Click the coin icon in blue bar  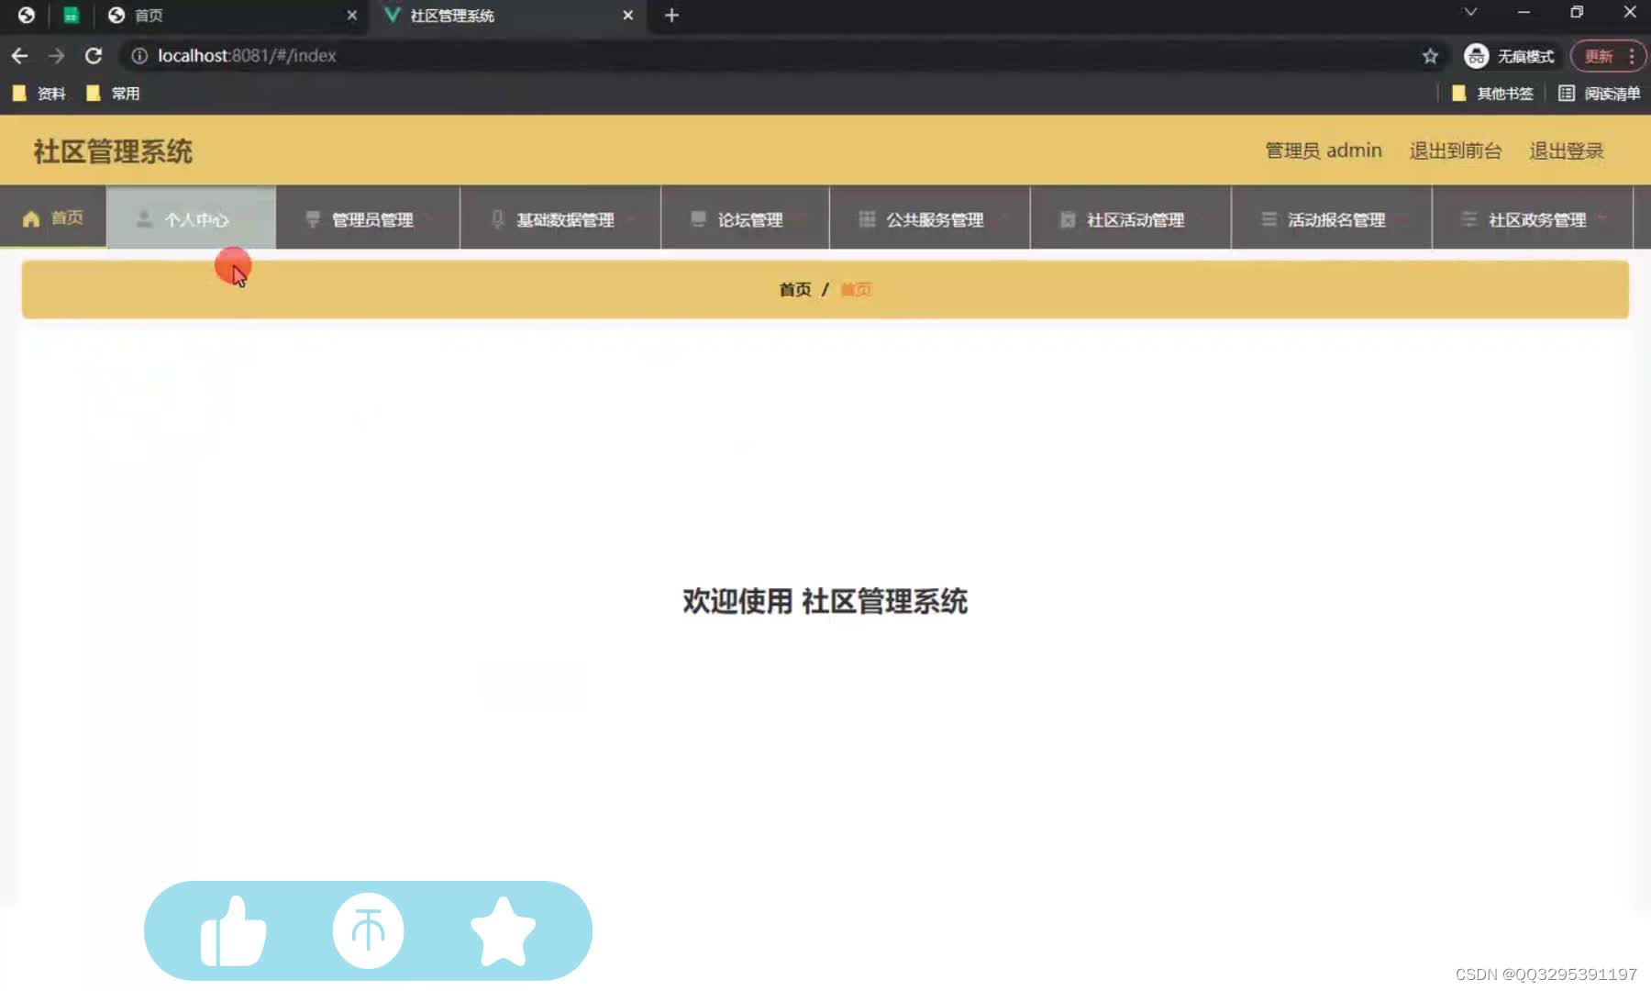pos(368,930)
